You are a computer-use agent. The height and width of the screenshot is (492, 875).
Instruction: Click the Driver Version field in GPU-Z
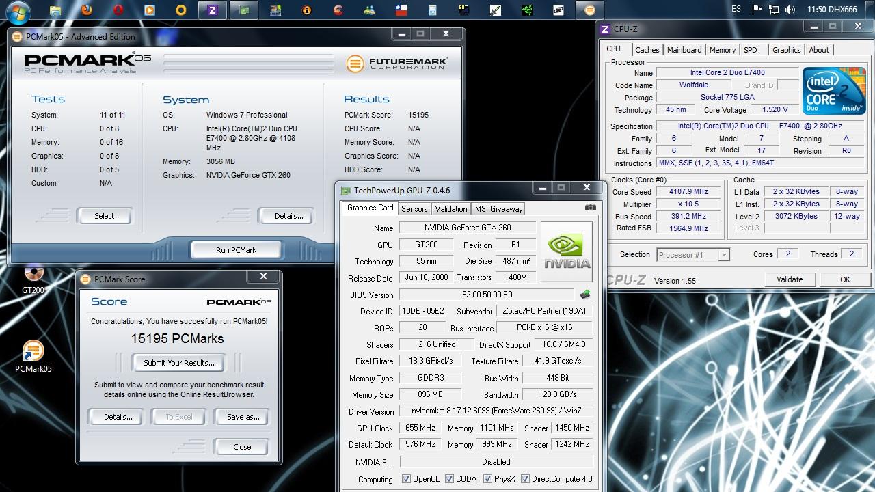tap(496, 411)
